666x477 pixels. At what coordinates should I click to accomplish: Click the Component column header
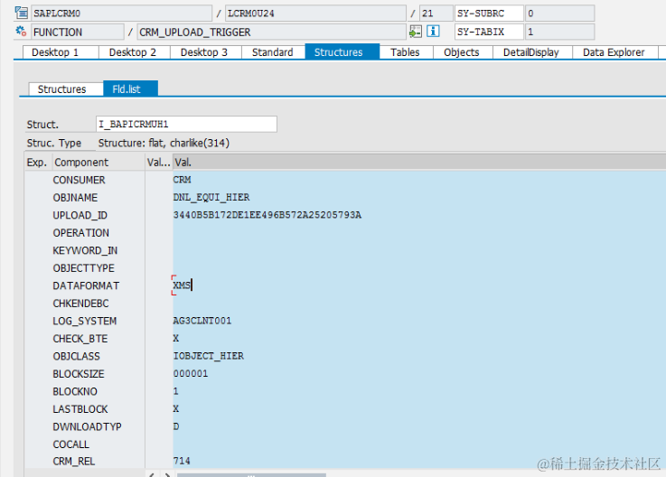coord(98,163)
